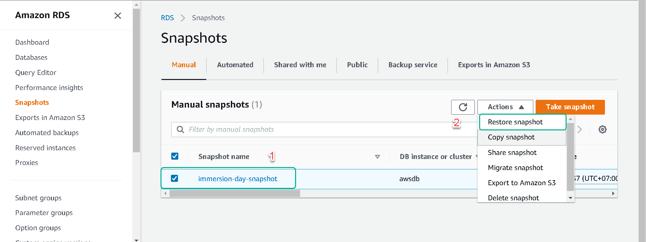This screenshot has height=242, width=646.
Task: Open the Exports in Amazon S3 tab
Action: click(494, 65)
